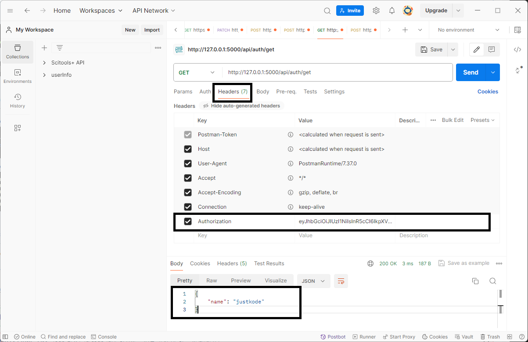
Task: Uncheck the Accept header checkbox
Action: (188, 178)
